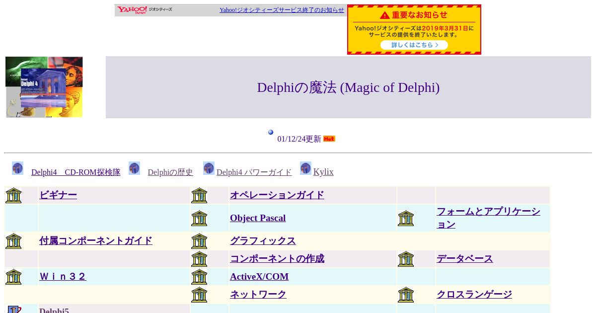The image size is (596, 313).
Task: Click the Yahoo! Japan Geocities logo
Action: [x=145, y=10]
